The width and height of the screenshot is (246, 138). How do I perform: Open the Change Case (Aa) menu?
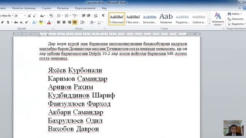[42, 16]
